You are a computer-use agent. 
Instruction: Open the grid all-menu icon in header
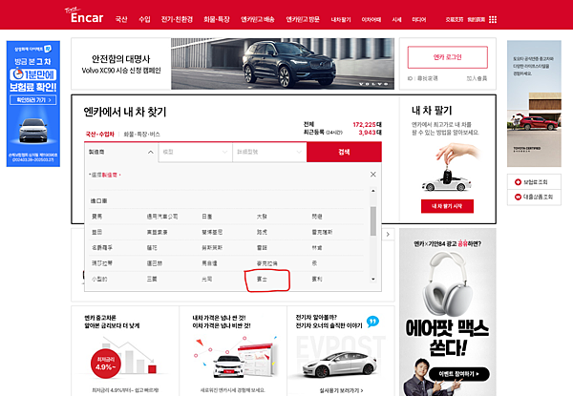pos(493,20)
